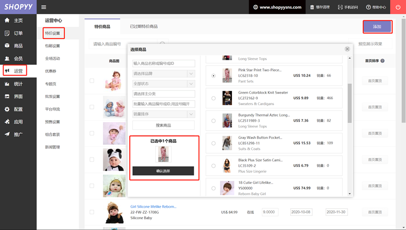
Task: Open 会员 members in sidebar
Action: click(18, 58)
